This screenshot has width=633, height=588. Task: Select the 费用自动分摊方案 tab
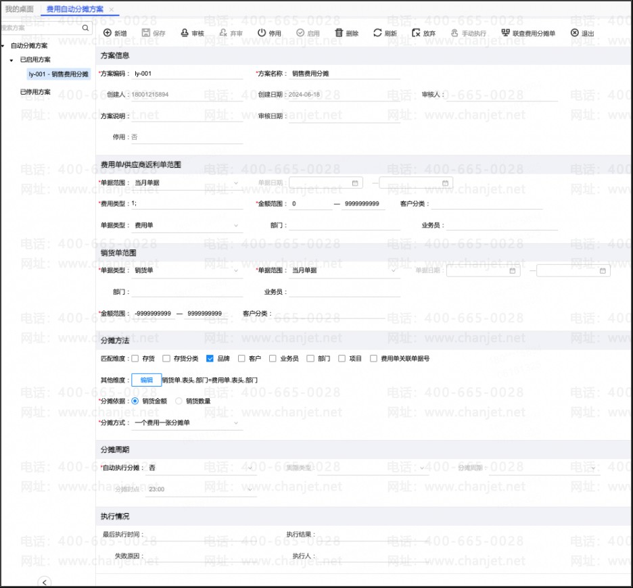pyautogui.click(x=74, y=9)
